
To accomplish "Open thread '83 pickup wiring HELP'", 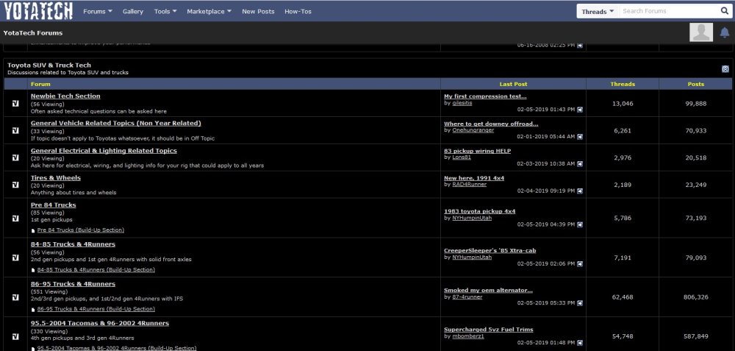I will (x=477, y=151).
